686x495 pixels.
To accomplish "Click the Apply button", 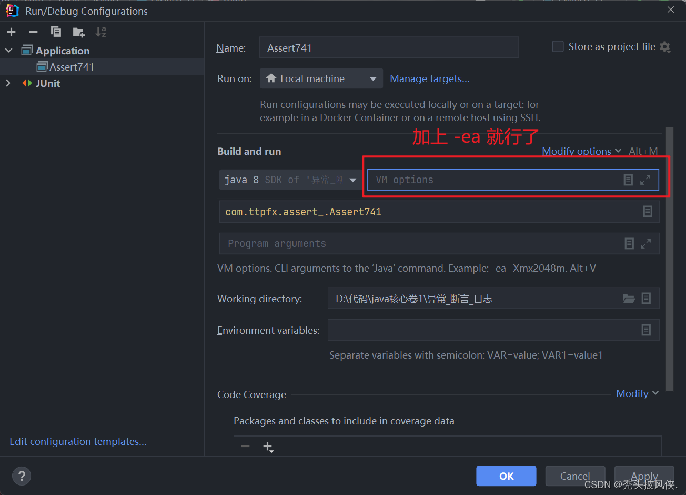I will (x=644, y=476).
